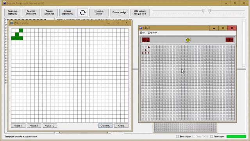The height and width of the screenshot is (141, 250).
Task: Click the lone flag in second minefield row
Action: coord(146,50)
